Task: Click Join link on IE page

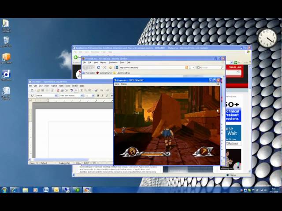Action: tap(239, 67)
